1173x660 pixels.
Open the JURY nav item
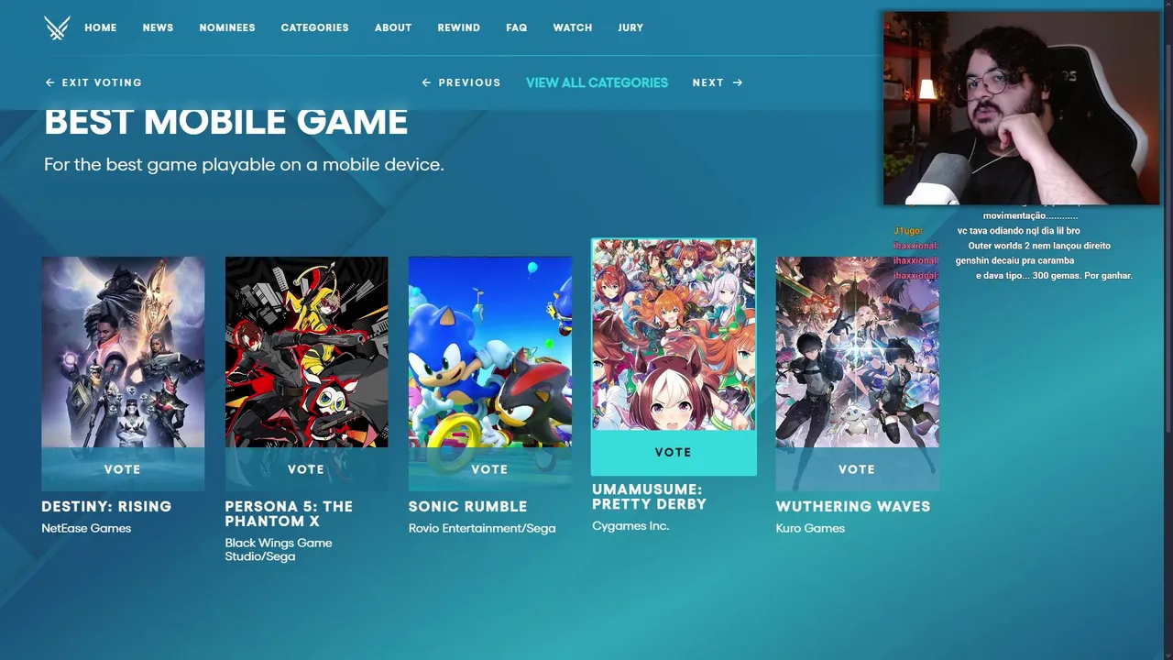click(630, 27)
